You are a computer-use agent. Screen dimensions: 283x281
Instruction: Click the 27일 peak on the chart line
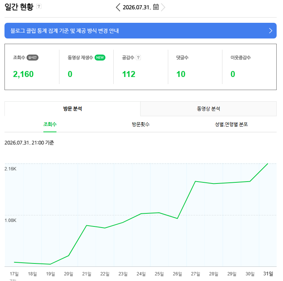coord(196,181)
